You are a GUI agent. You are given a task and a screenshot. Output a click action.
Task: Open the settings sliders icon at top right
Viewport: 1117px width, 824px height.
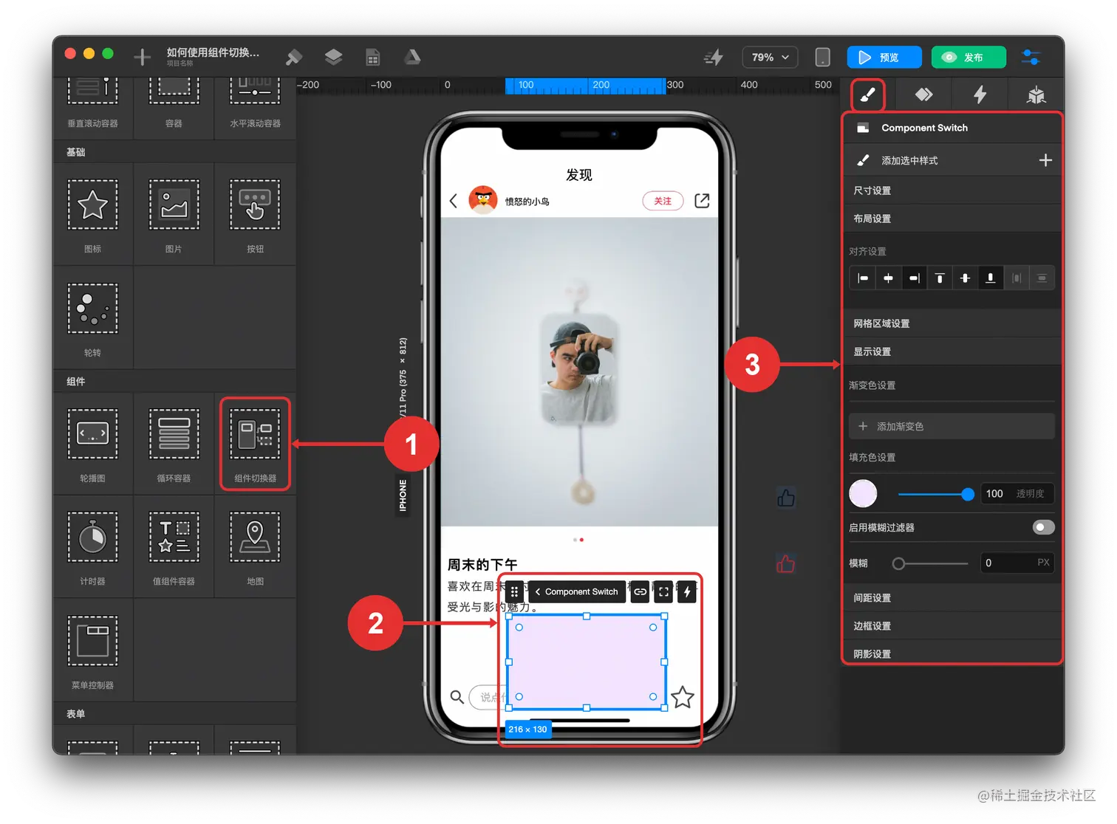point(1031,57)
